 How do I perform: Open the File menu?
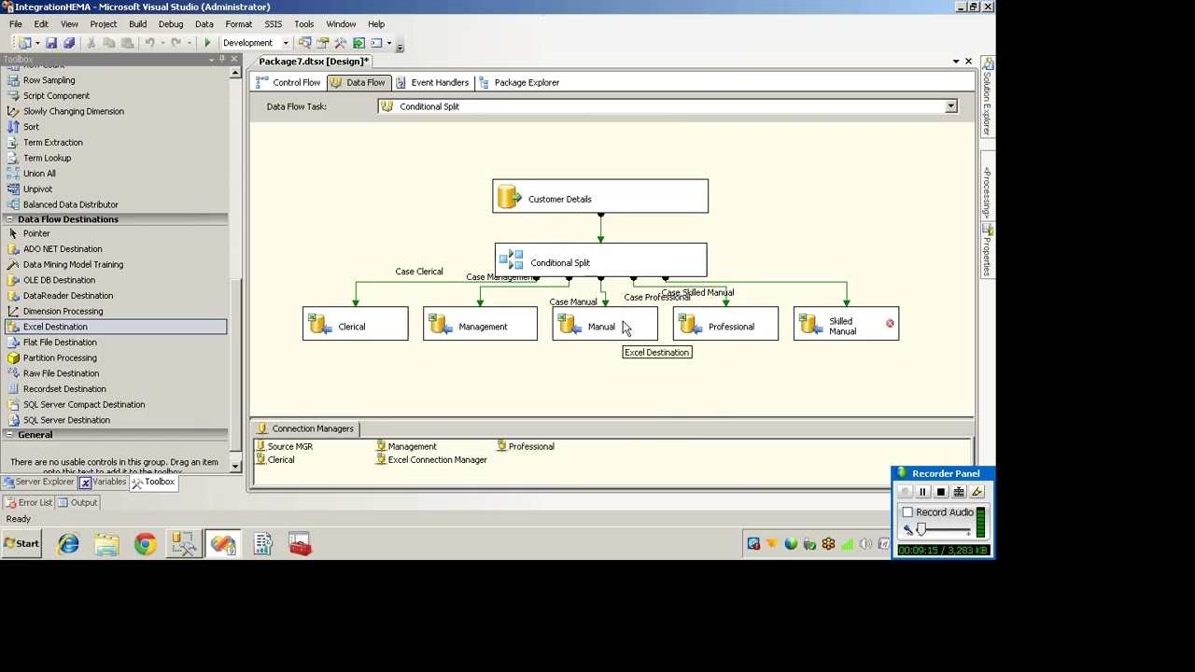tap(16, 24)
